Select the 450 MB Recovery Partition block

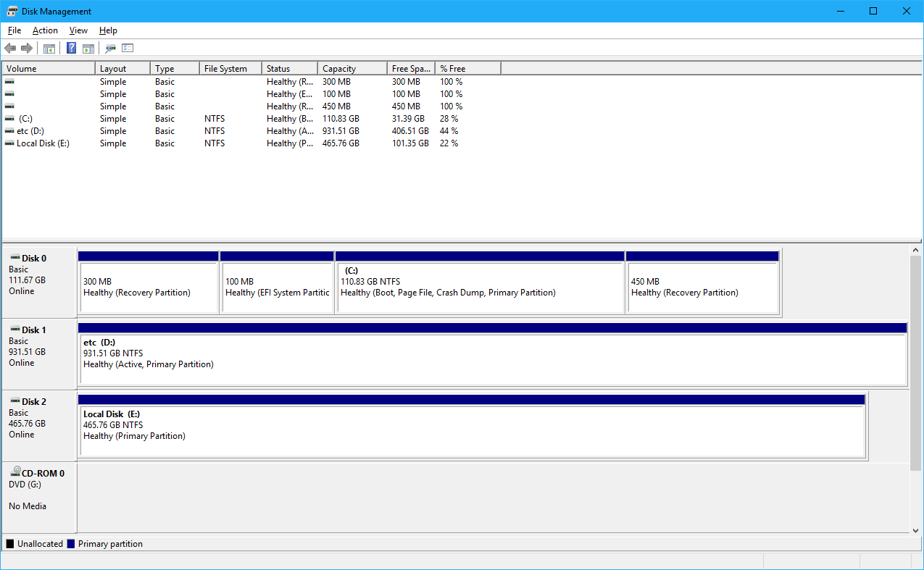point(702,282)
